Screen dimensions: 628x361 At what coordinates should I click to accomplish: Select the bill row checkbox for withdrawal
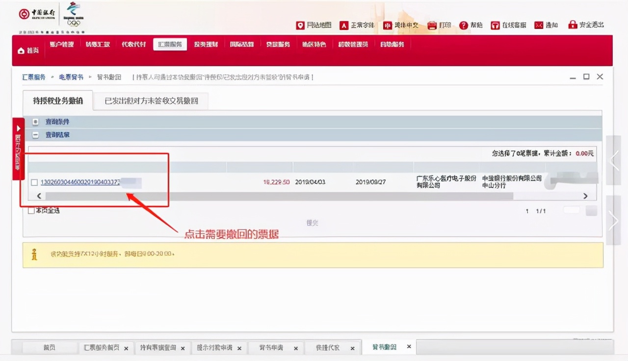[x=34, y=182]
